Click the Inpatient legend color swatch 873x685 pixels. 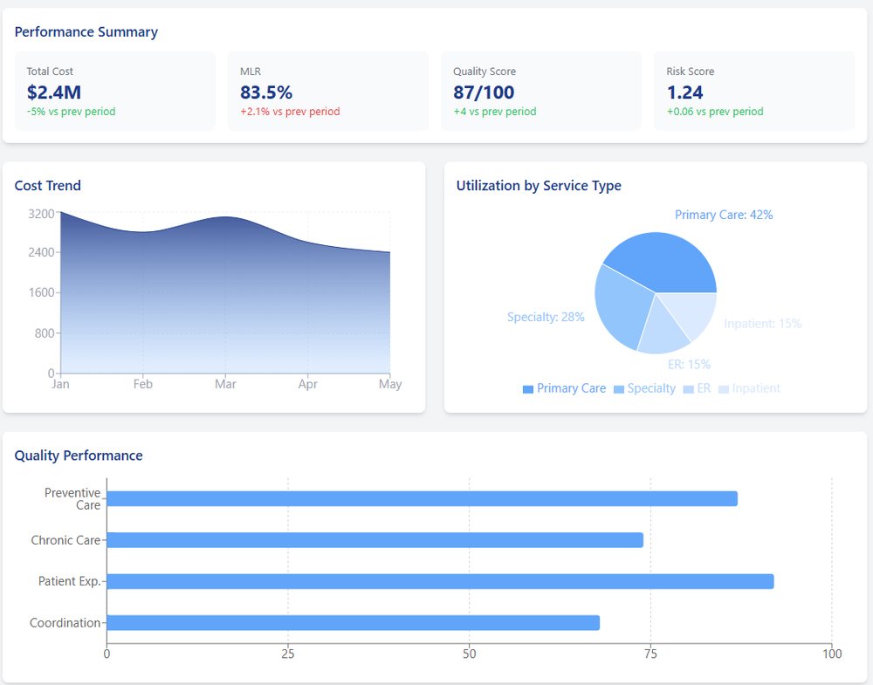pyautogui.click(x=723, y=389)
